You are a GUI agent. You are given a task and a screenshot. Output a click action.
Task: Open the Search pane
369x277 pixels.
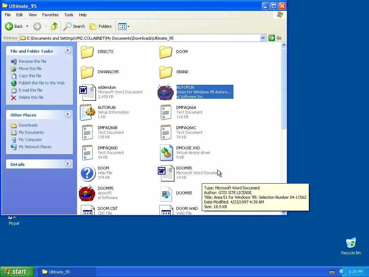(x=74, y=26)
